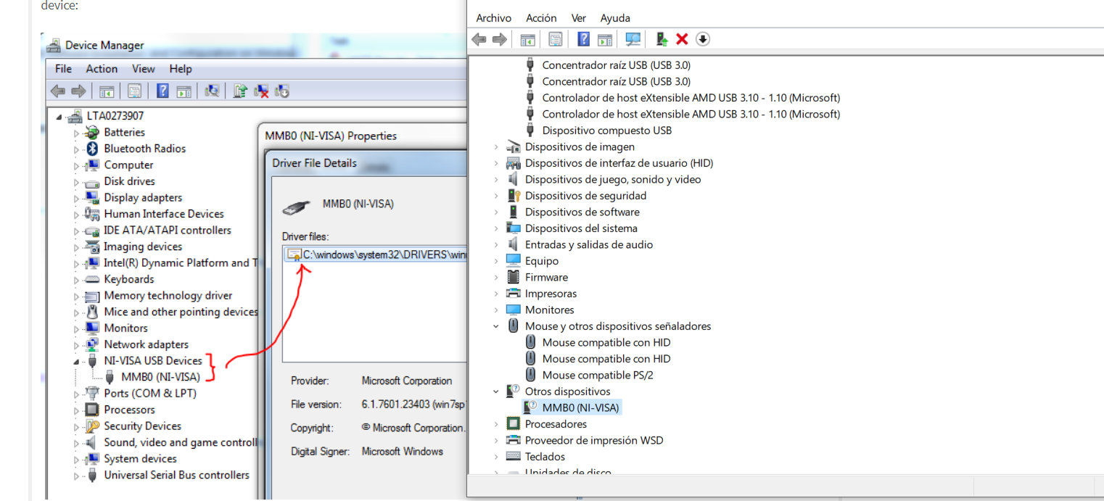This screenshot has height=501, width=1104.
Task: Click MMB0 (NI-VISA) Properties title bar
Action: pos(363,136)
